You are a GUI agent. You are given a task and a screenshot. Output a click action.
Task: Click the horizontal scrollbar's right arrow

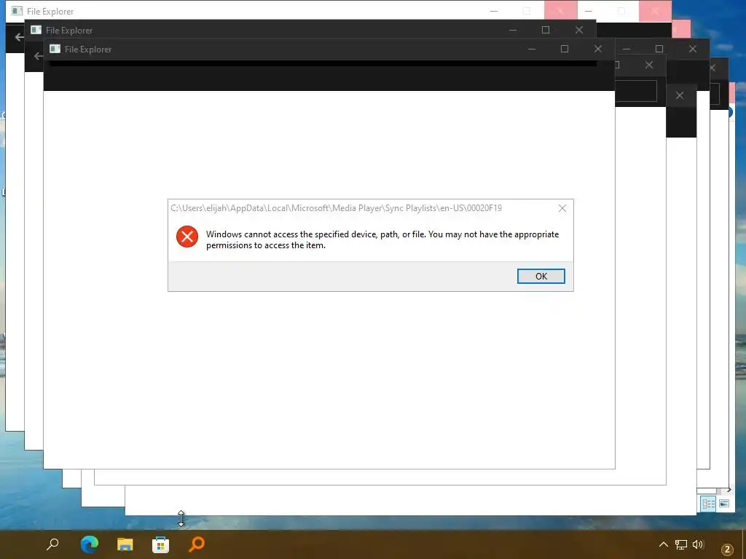click(x=729, y=490)
